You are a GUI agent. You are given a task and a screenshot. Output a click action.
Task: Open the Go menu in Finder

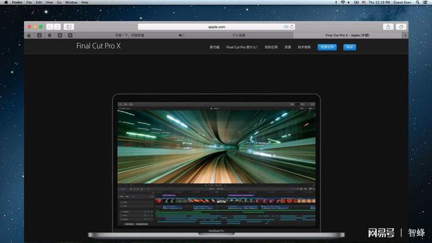click(59, 2)
